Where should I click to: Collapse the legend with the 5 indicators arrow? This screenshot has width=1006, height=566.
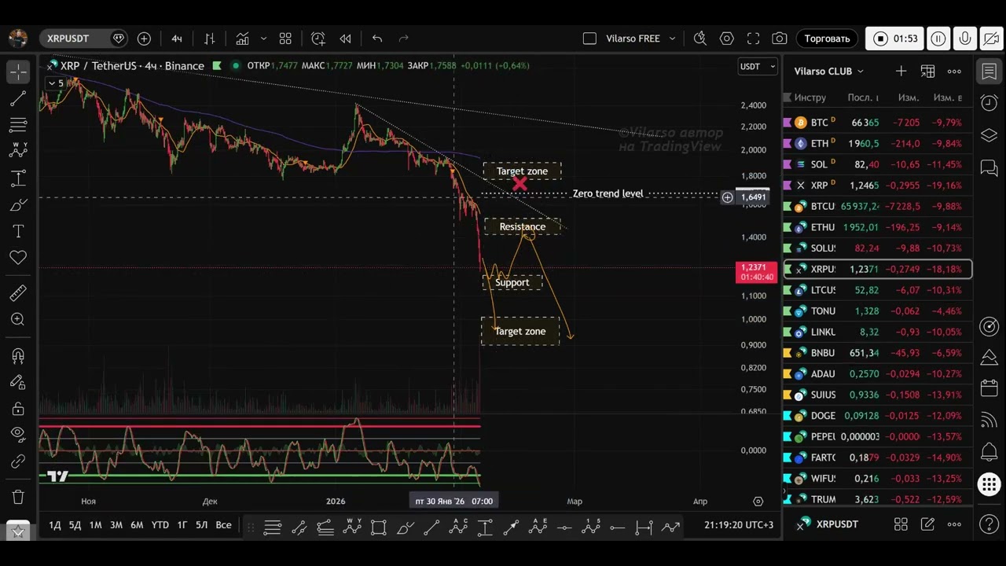pyautogui.click(x=57, y=83)
